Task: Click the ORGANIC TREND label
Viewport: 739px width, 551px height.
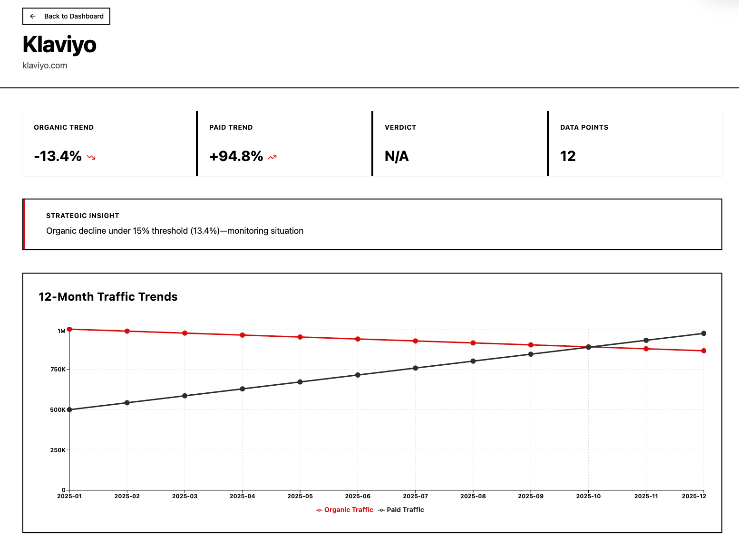Action: pyautogui.click(x=64, y=127)
